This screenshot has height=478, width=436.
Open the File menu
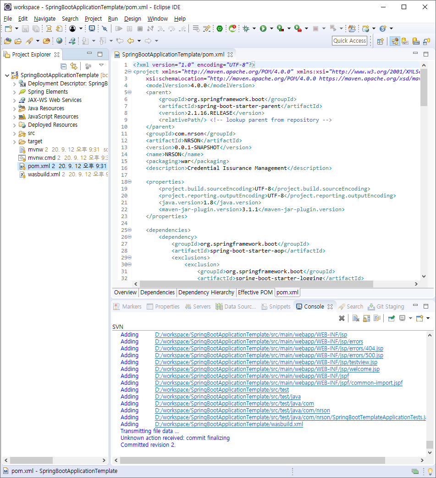(8, 18)
